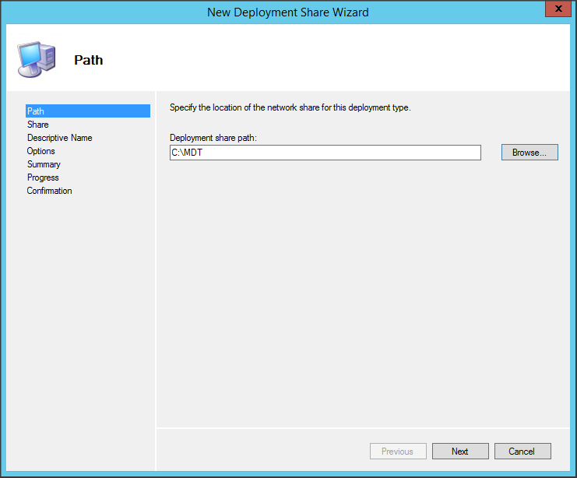Click the bold Path page heading
The height and width of the screenshot is (478, 577).
point(88,60)
